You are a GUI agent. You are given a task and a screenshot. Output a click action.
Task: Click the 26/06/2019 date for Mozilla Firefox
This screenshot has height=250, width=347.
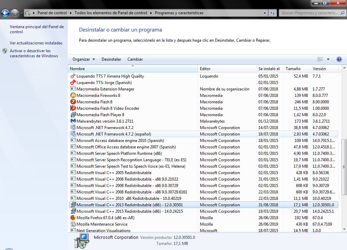[268, 218]
